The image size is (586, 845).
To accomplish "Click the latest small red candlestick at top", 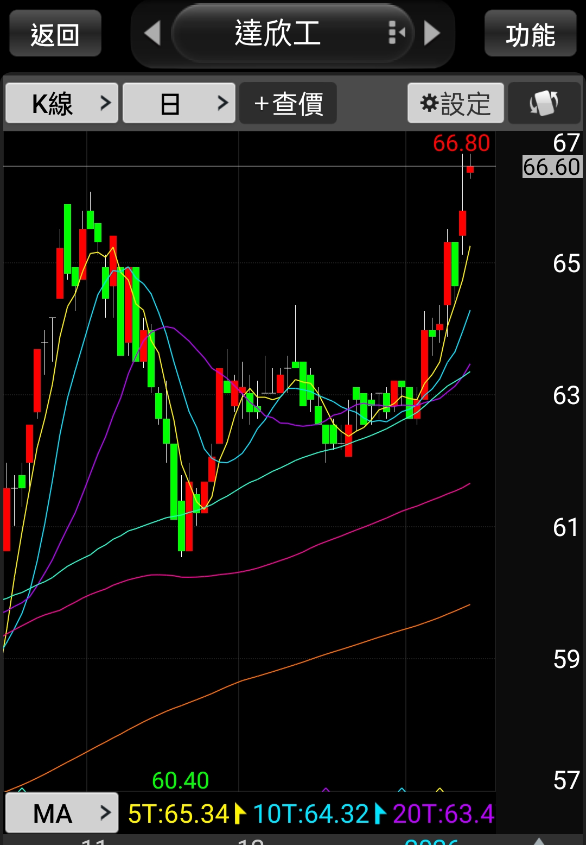I will click(470, 169).
